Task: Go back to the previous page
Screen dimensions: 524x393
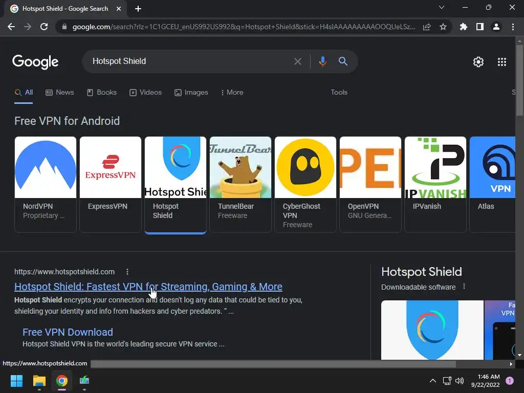Action: (x=11, y=27)
